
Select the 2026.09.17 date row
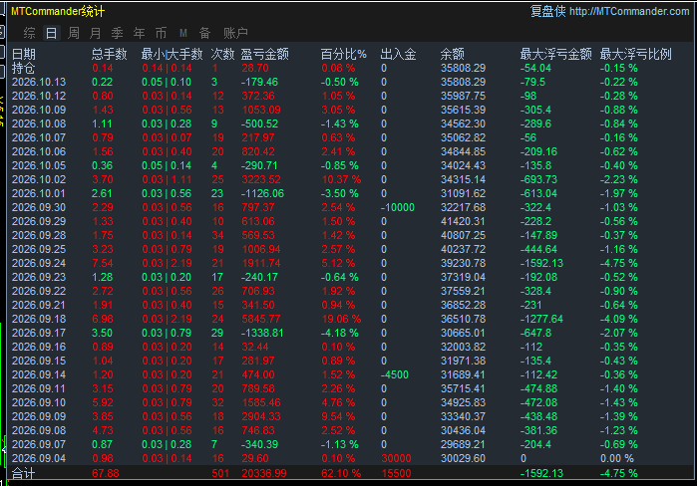(x=39, y=333)
